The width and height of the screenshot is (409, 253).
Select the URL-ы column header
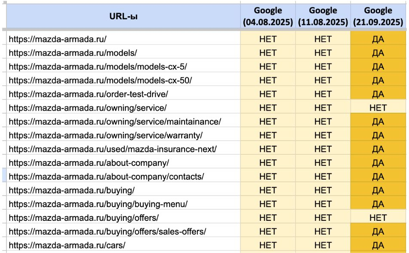(123, 17)
